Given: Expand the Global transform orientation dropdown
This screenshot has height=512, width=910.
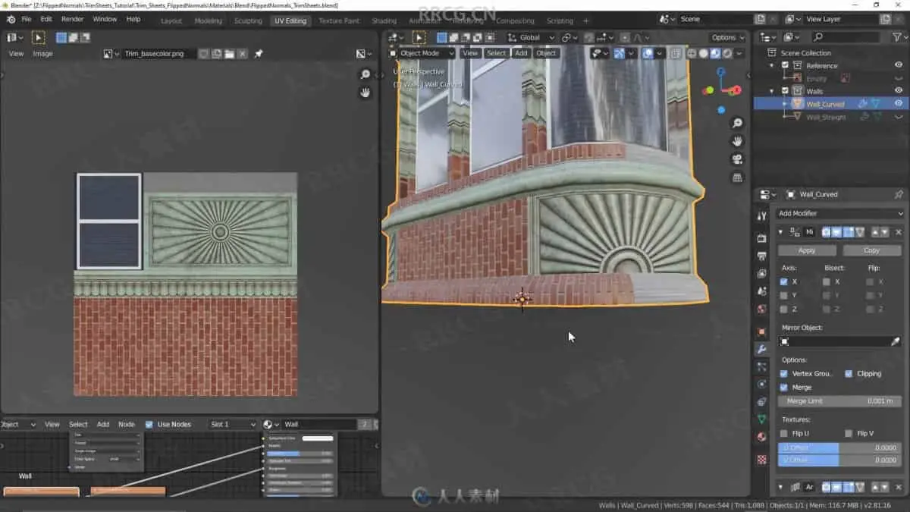Looking at the screenshot, I should tap(535, 37).
